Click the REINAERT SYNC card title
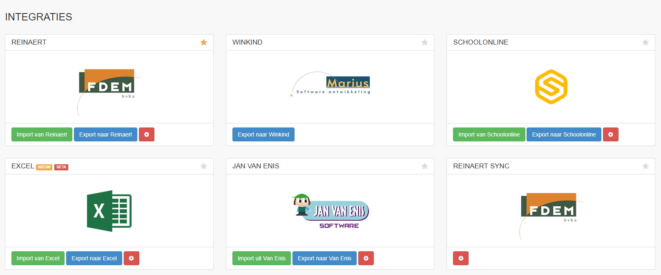 click(x=481, y=166)
